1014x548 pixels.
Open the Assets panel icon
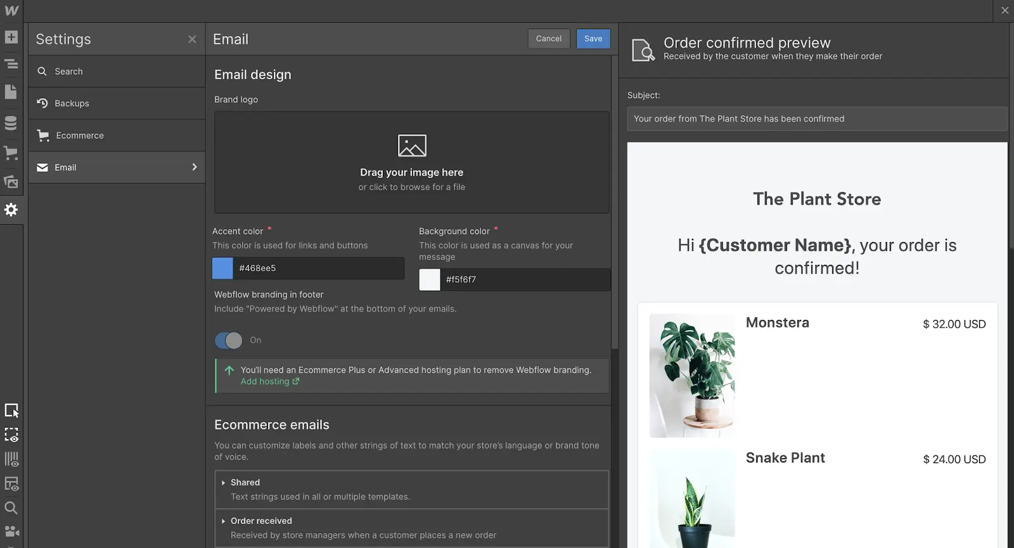11,182
